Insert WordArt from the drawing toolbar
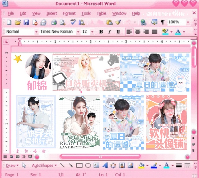The width and height of the screenshot is (199, 178). [105, 166]
